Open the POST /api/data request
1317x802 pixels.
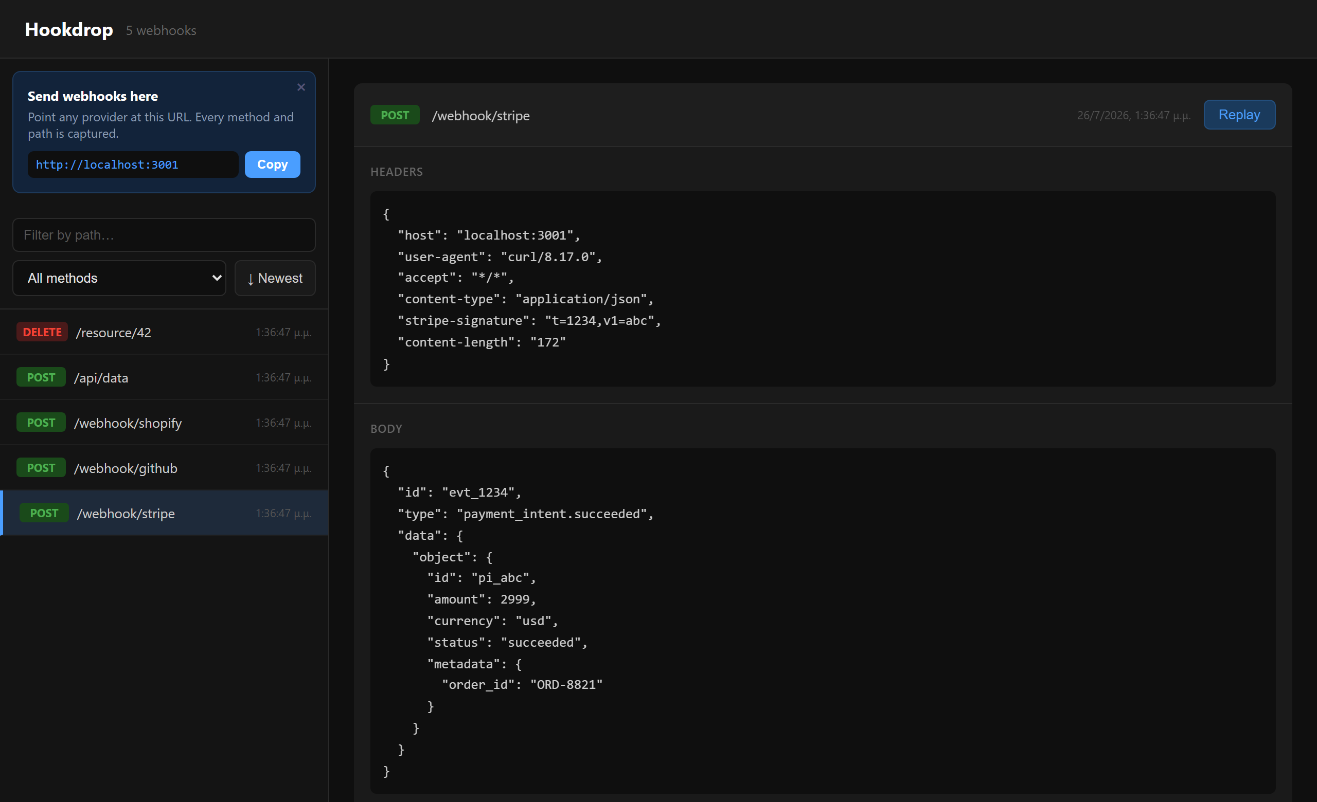[164, 377]
